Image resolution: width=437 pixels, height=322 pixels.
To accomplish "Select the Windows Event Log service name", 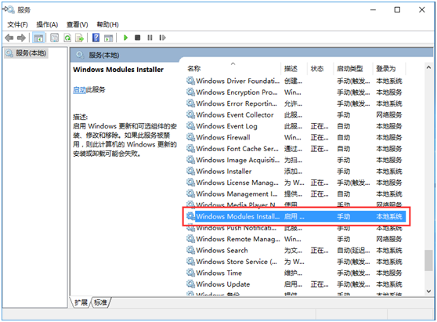I will [x=226, y=126].
